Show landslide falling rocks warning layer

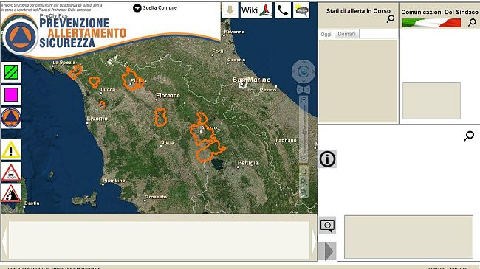(11, 194)
